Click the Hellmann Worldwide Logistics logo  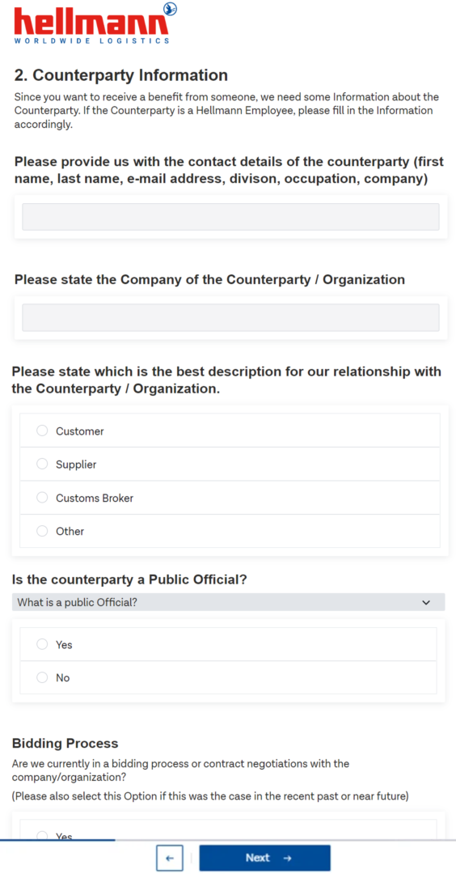[x=95, y=23]
